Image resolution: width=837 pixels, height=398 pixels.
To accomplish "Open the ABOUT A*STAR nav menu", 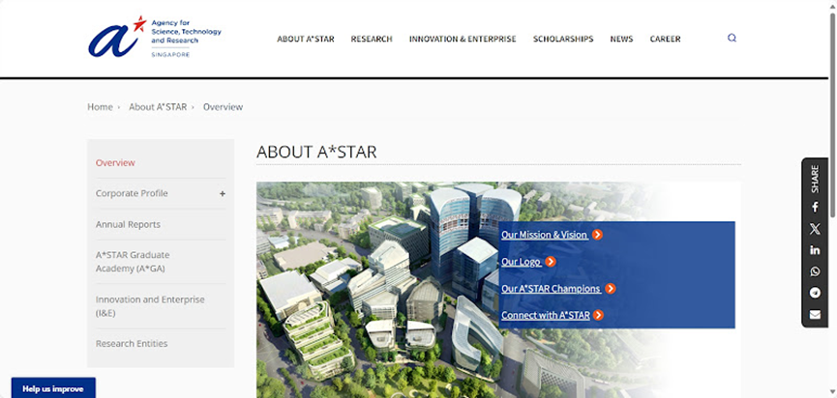I will pos(306,40).
